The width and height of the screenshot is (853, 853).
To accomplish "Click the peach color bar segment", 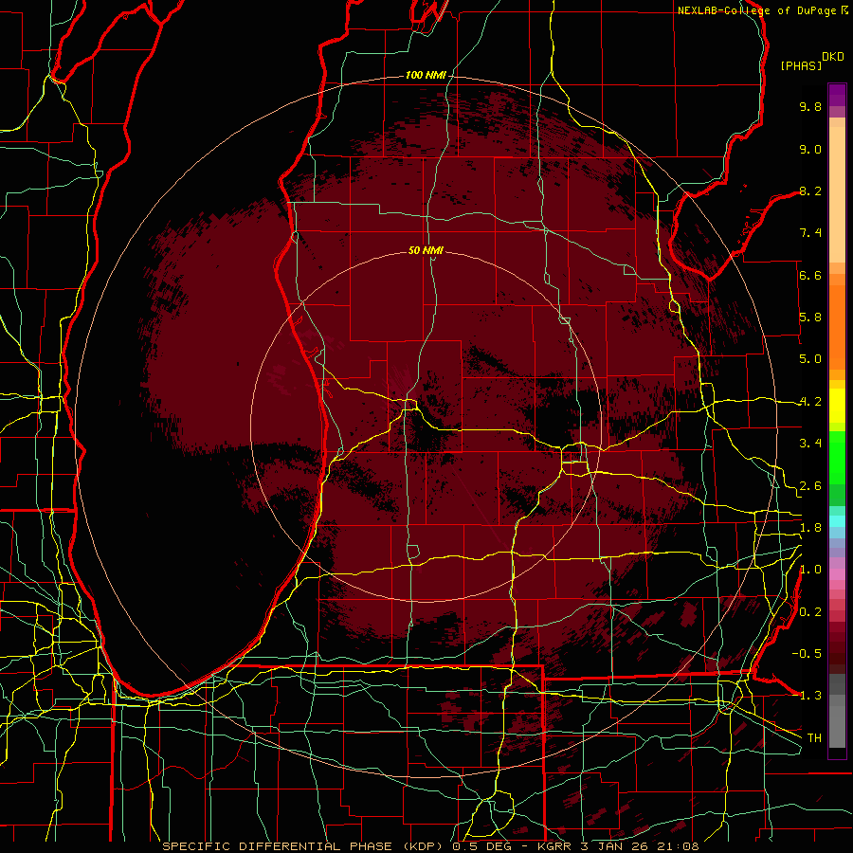I will click(837, 194).
